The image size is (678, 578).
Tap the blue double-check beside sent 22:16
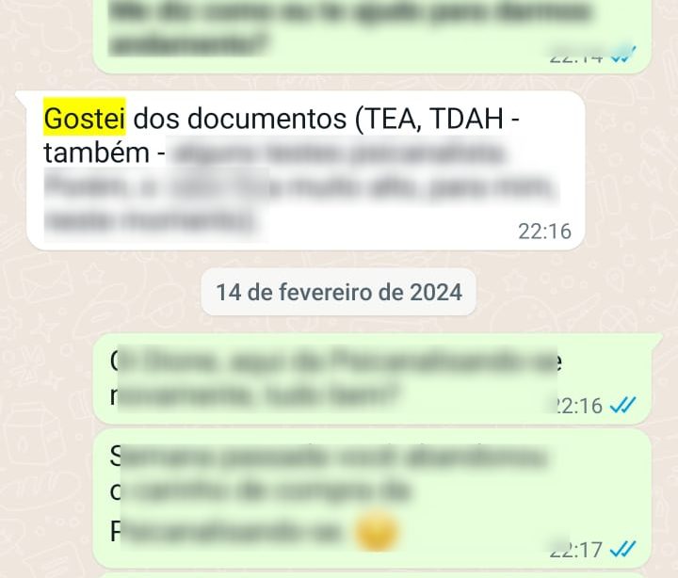point(622,406)
